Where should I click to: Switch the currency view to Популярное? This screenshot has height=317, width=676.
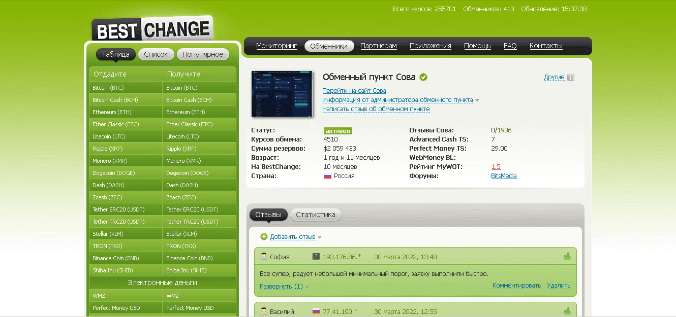(202, 54)
